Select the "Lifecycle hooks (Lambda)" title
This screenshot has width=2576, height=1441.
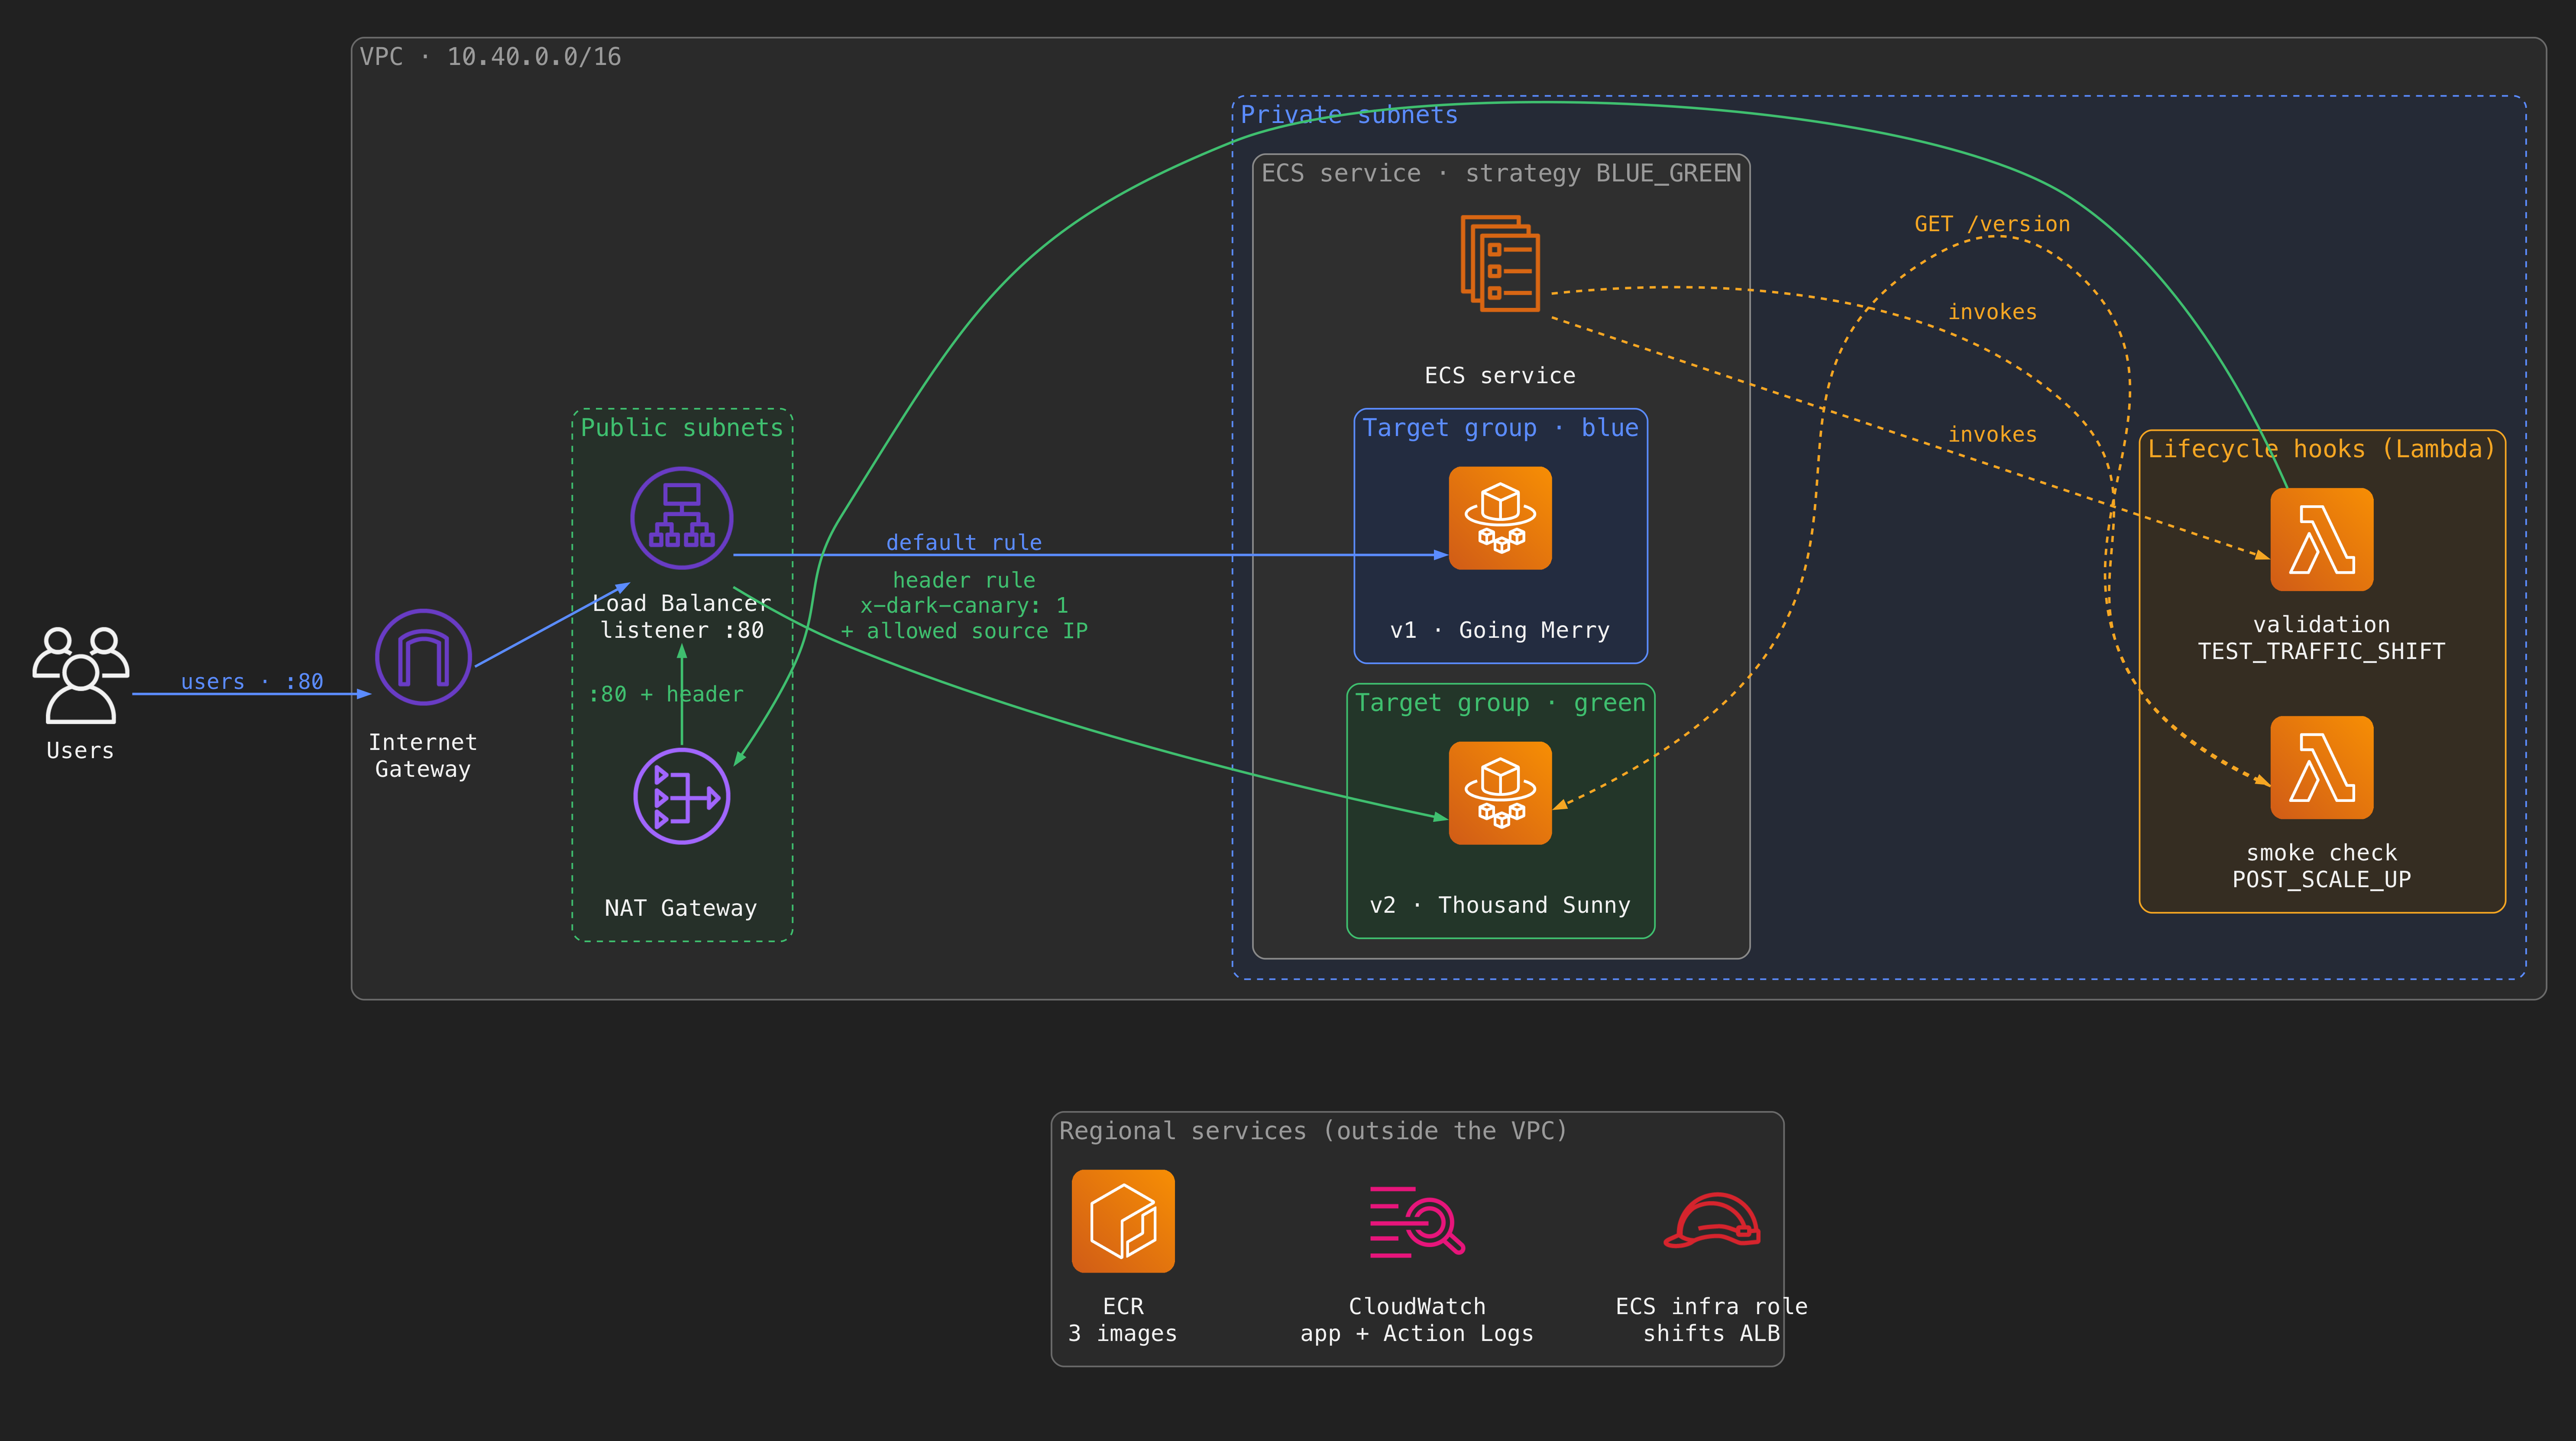tap(2322, 449)
